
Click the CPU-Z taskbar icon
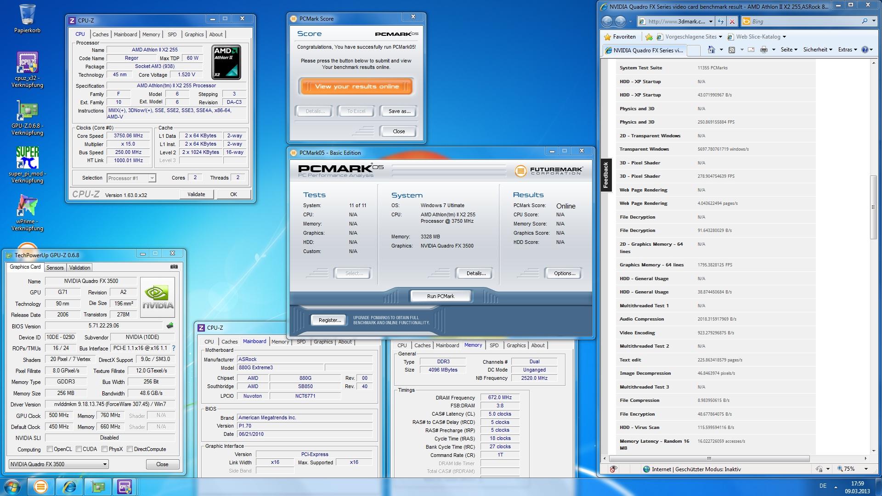(125, 487)
